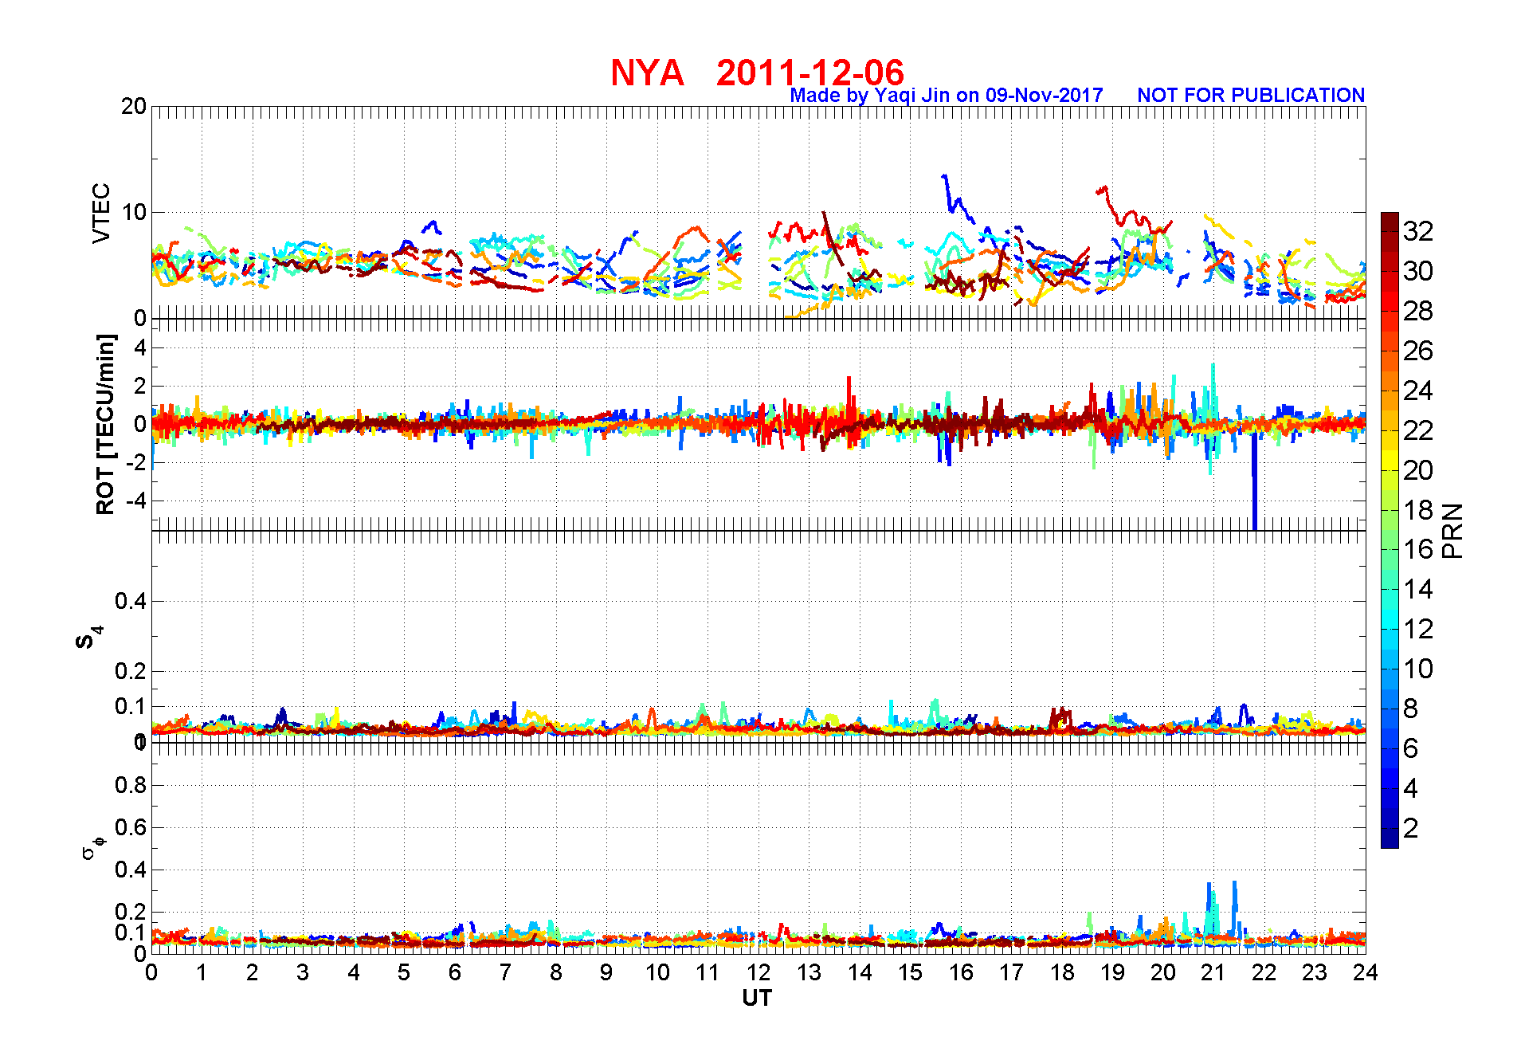The height and width of the screenshot is (1060, 1517).
Task: Click the PRN colorbar label
Action: click(1452, 531)
